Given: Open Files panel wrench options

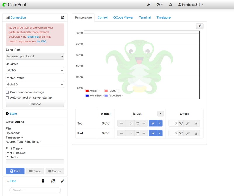Looking at the screenshot, I should (x=63, y=181).
